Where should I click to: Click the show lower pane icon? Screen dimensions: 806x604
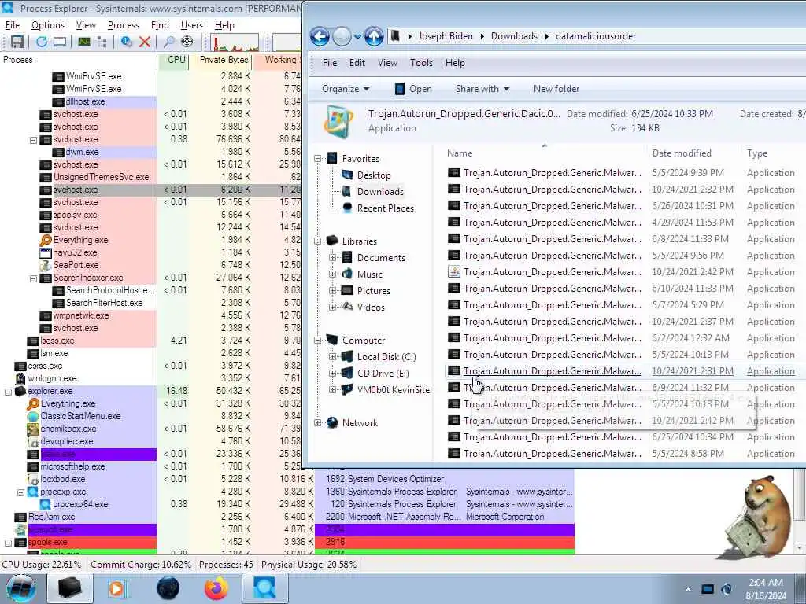[x=60, y=42]
